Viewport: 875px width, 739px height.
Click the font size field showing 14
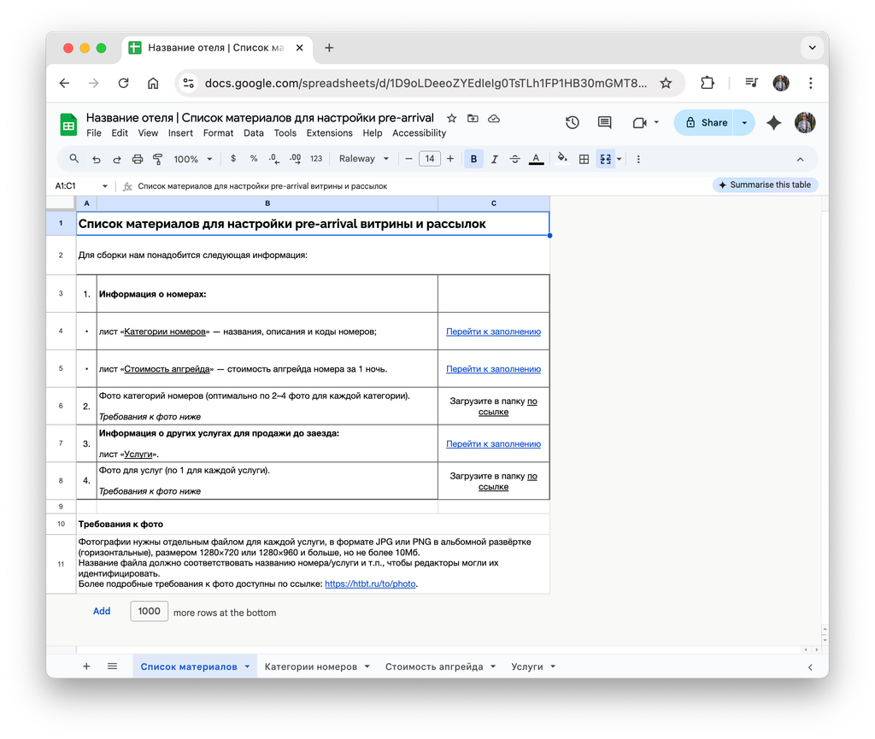point(430,159)
